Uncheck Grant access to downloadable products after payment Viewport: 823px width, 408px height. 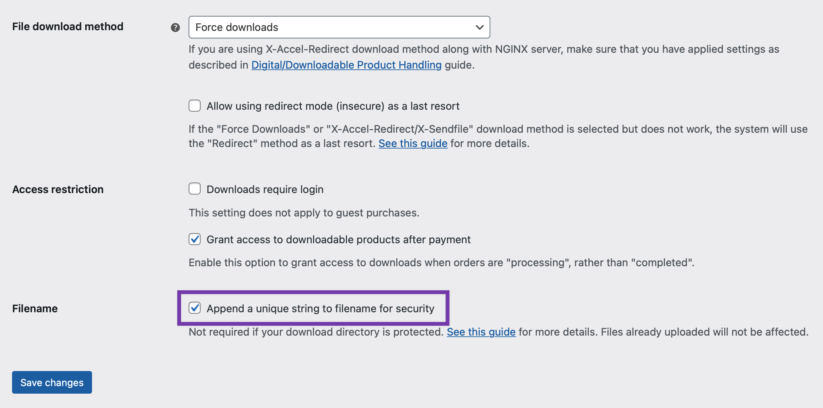click(194, 239)
